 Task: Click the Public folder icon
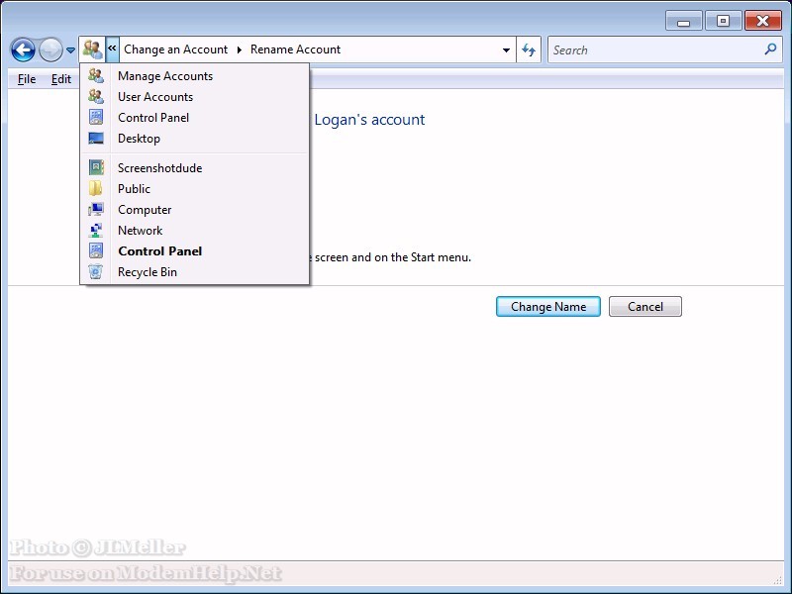95,188
